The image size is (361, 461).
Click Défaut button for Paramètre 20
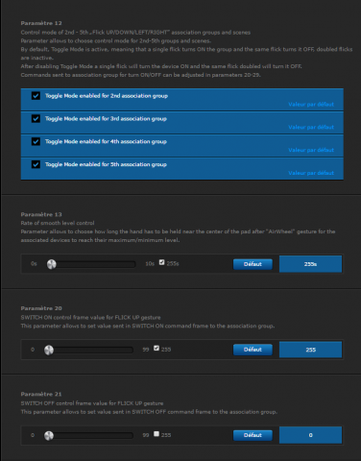pos(253,350)
